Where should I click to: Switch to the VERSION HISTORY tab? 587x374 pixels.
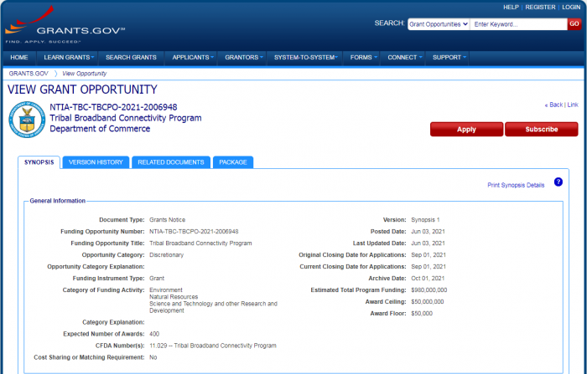point(96,162)
